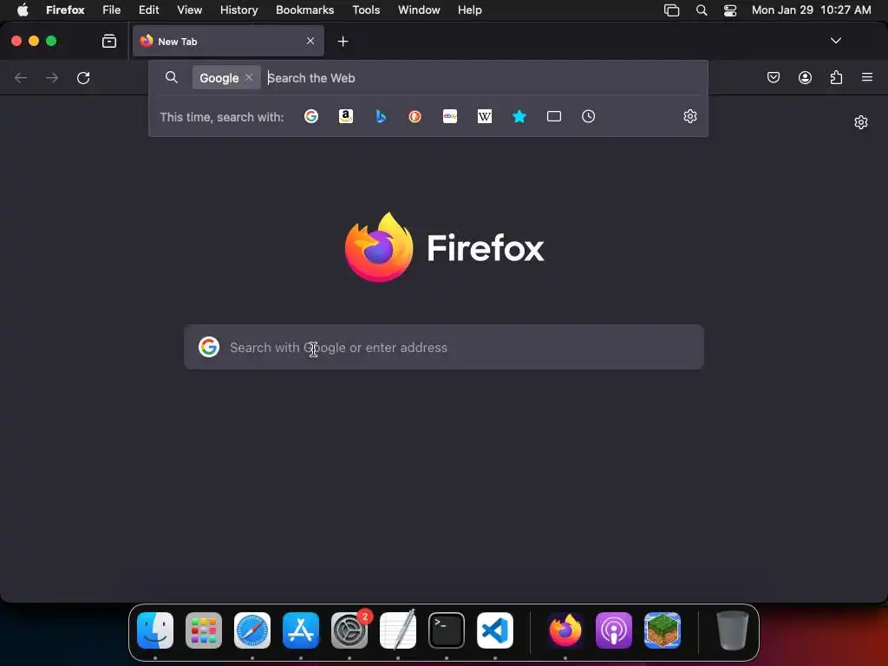Open the Firefox application menu in menu bar

pyautogui.click(x=65, y=10)
